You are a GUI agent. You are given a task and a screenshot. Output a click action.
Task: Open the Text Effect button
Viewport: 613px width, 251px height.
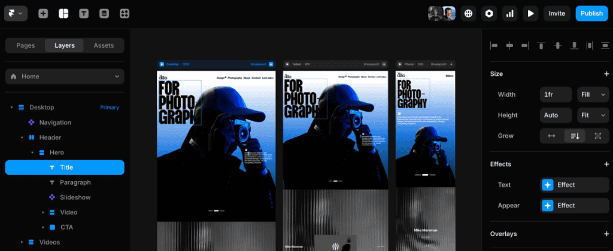[x=574, y=185]
